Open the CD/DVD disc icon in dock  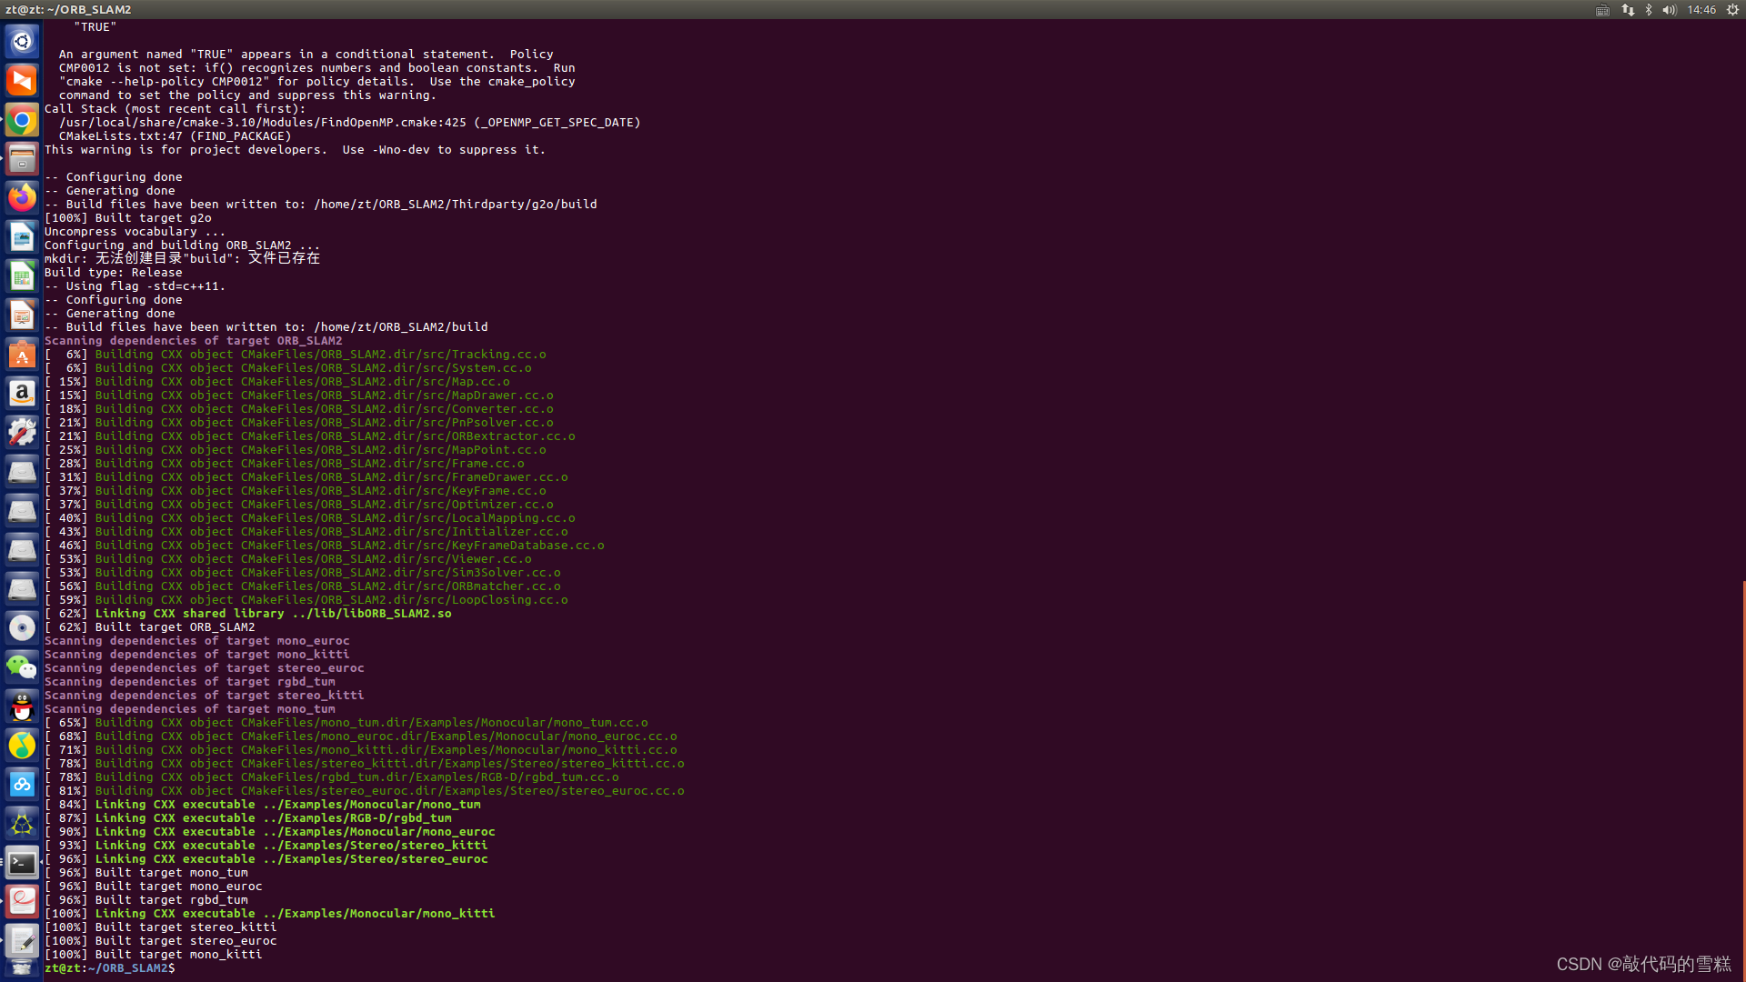pyautogui.click(x=22, y=628)
